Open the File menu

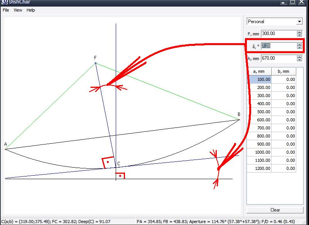[6, 10]
